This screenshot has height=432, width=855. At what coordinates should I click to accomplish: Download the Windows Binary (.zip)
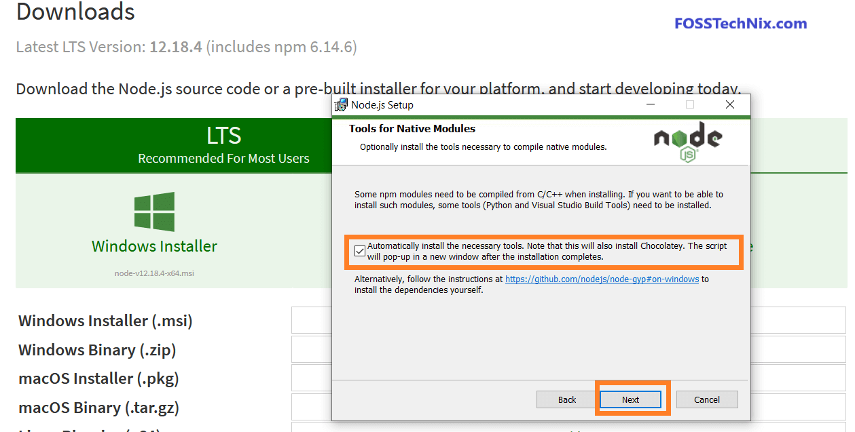coord(96,349)
